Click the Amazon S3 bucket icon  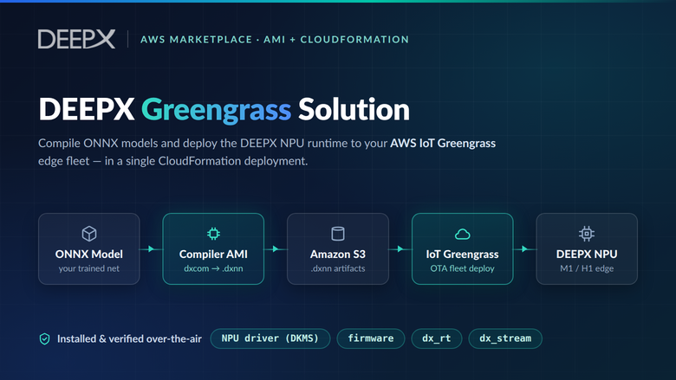338,234
